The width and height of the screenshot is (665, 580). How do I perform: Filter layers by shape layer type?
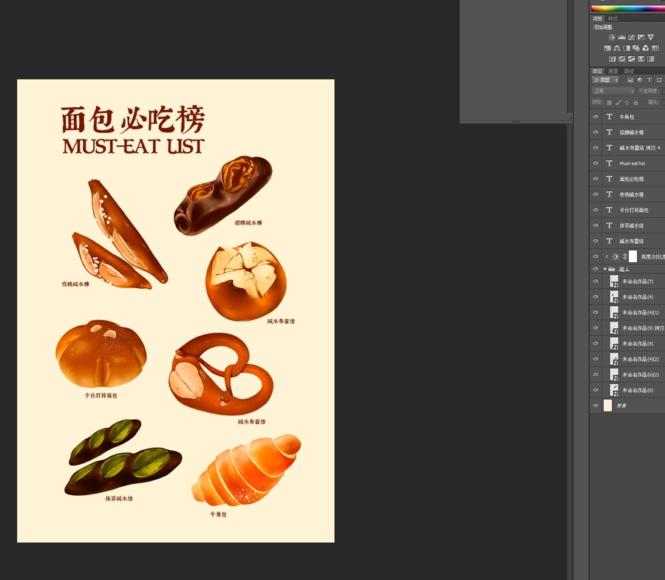point(658,80)
